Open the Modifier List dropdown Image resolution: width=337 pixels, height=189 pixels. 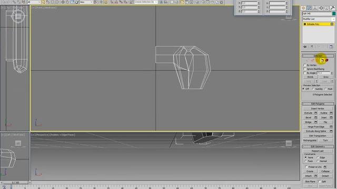point(318,19)
